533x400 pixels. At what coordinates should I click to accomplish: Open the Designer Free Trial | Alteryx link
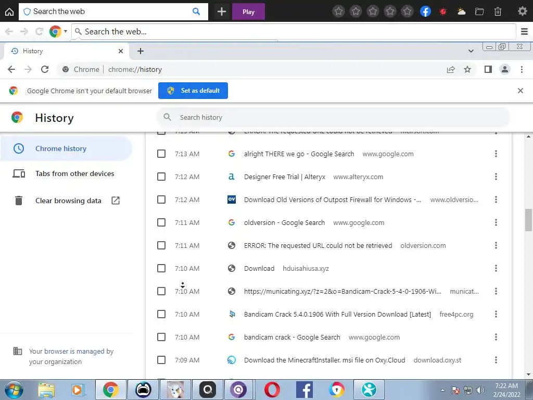coord(285,177)
